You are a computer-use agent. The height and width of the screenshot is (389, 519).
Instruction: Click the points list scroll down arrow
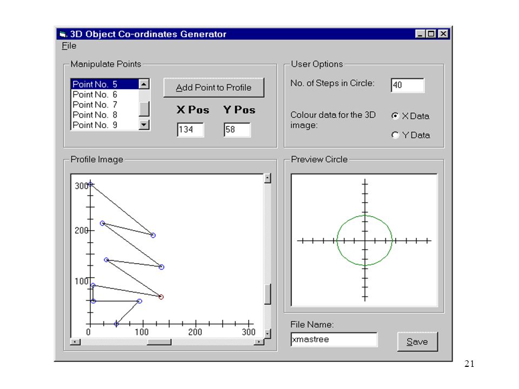(x=144, y=125)
